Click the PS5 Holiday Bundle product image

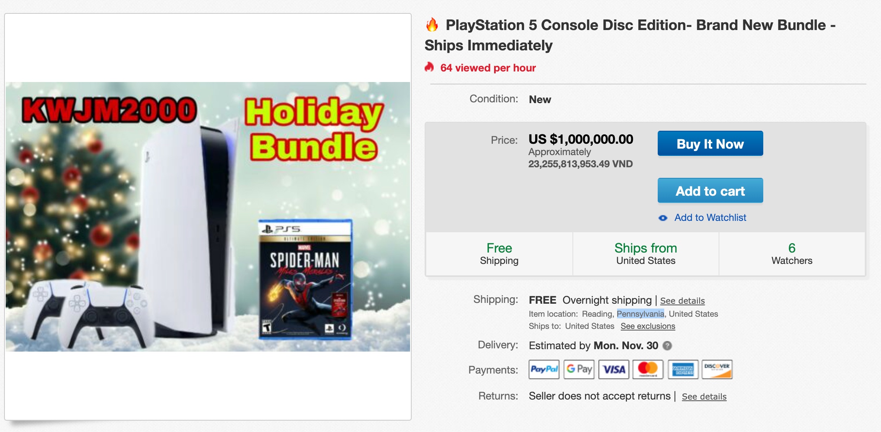tap(207, 217)
